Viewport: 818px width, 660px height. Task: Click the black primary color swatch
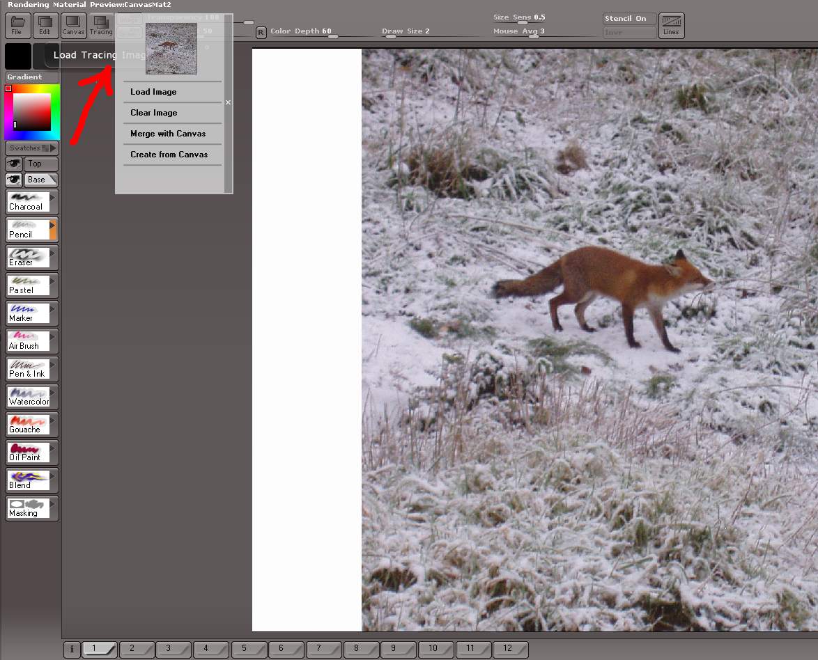coord(17,56)
